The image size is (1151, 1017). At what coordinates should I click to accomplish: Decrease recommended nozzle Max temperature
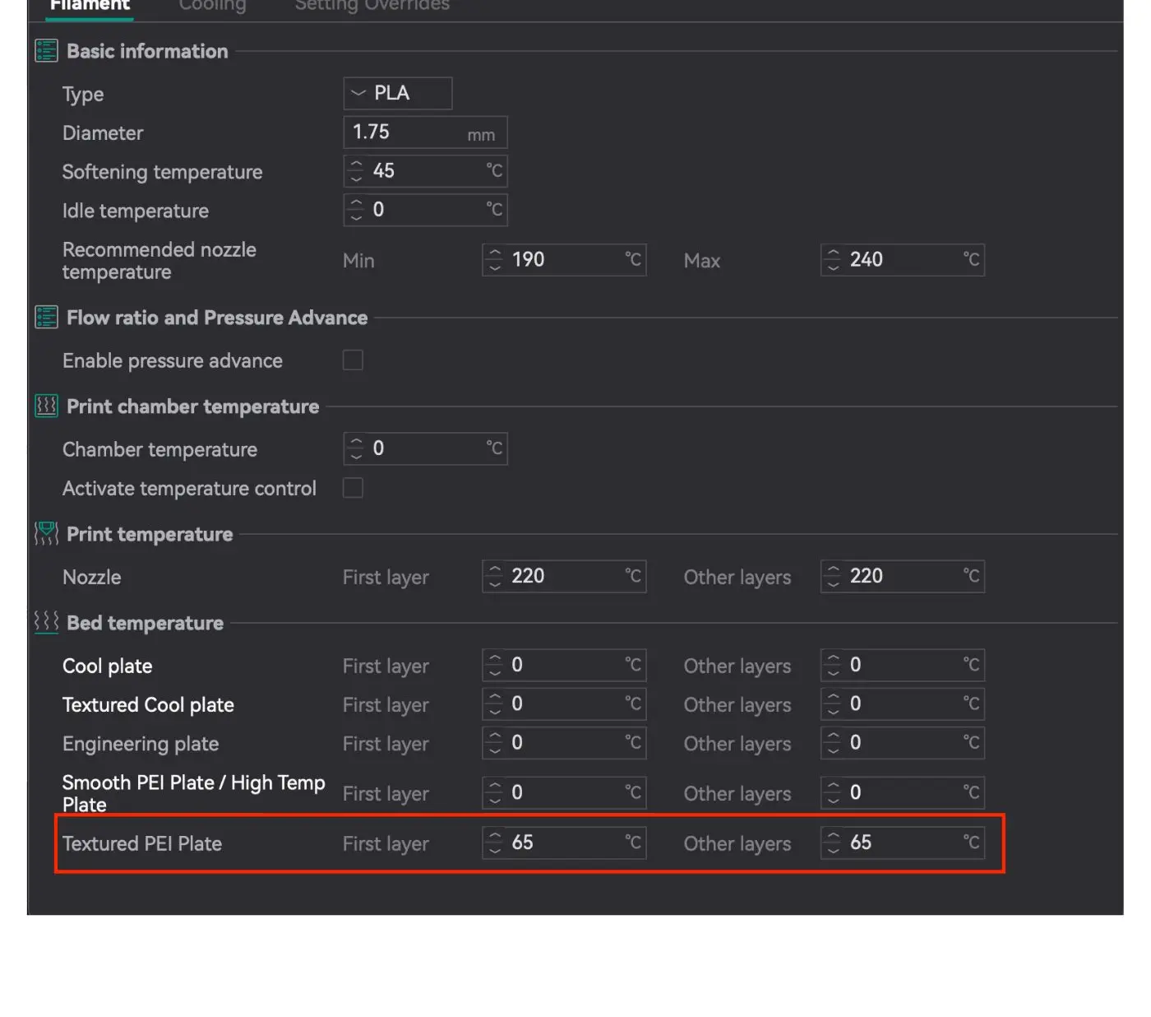pyautogui.click(x=834, y=267)
